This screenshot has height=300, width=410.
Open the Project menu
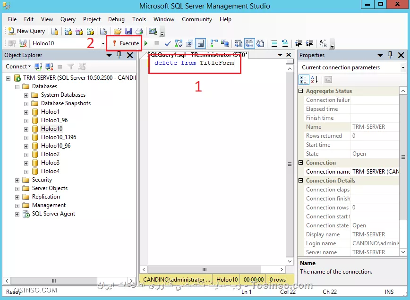point(92,19)
